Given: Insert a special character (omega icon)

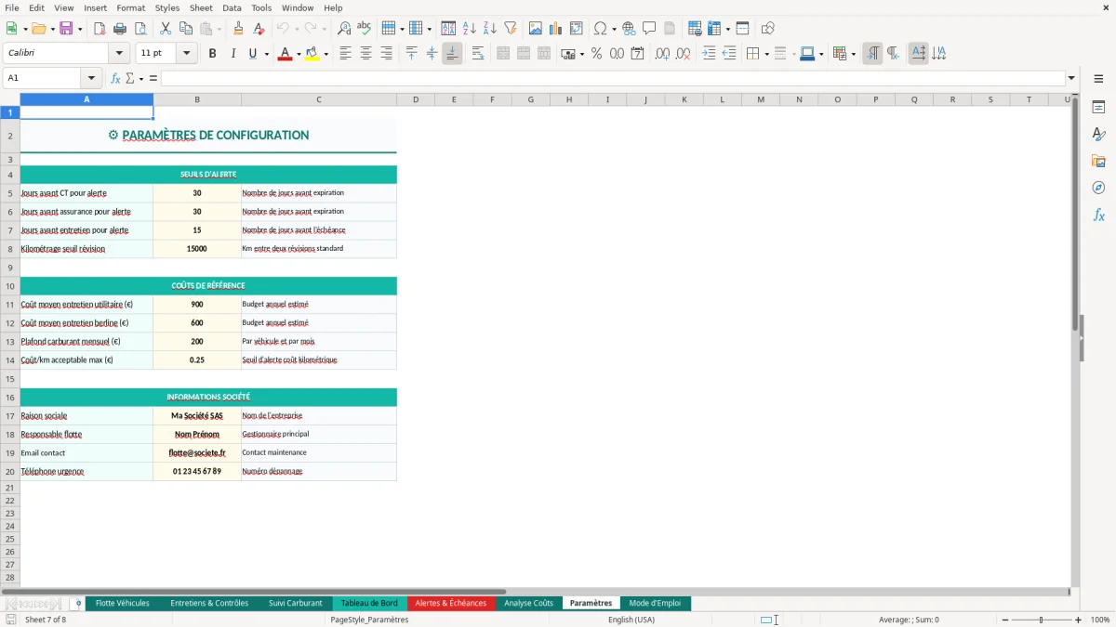Looking at the screenshot, I should (x=600, y=29).
